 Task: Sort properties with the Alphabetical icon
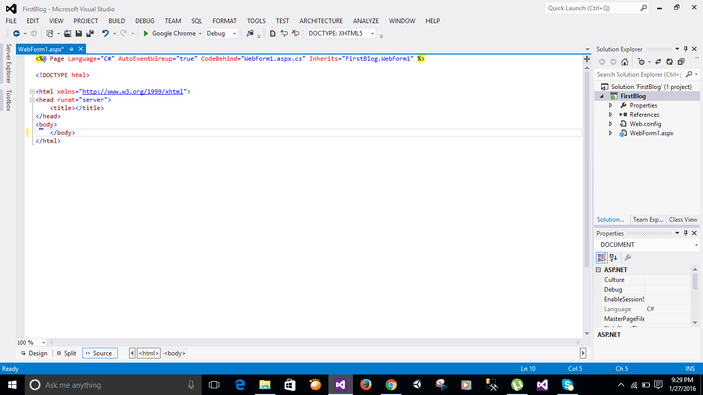[613, 258]
